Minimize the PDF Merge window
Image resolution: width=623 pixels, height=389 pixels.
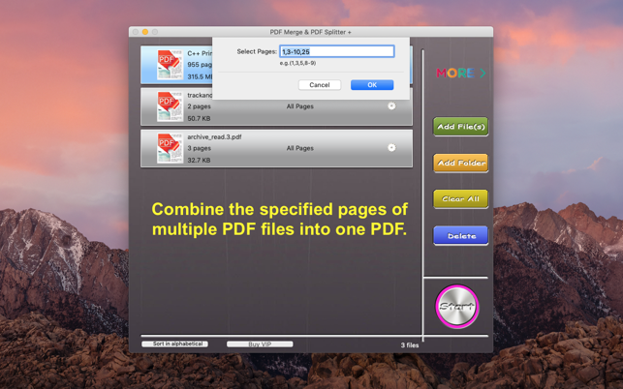pyautogui.click(x=145, y=32)
